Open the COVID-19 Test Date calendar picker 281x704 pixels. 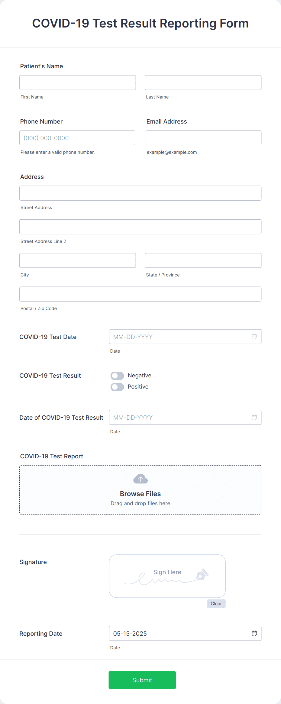[x=254, y=336]
